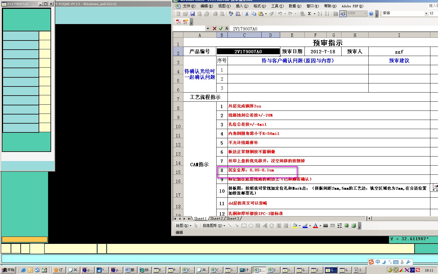Screen dimensions: 438x274
Task: Click the Insert Function fx button
Action: tap(227, 28)
